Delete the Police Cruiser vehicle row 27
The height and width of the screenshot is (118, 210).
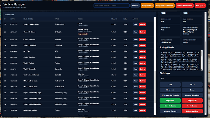142,24
